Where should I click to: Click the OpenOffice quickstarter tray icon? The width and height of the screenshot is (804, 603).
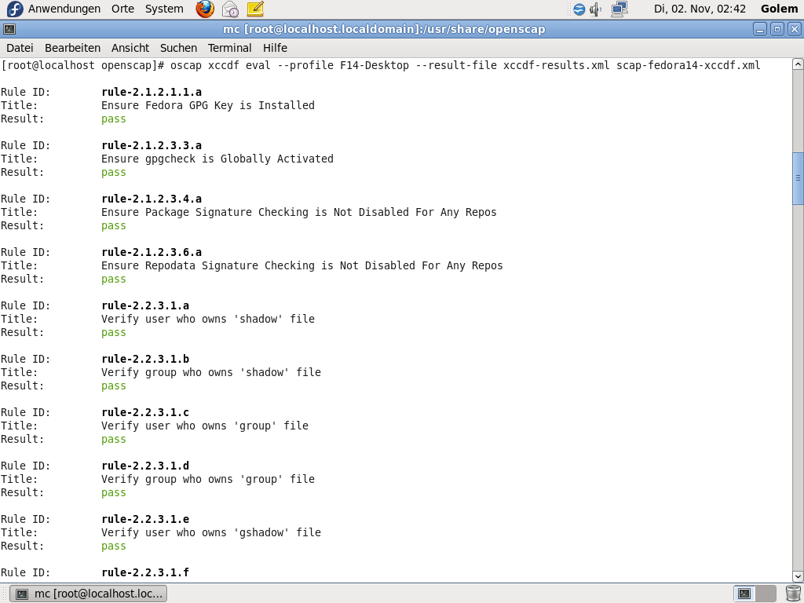tap(579, 9)
